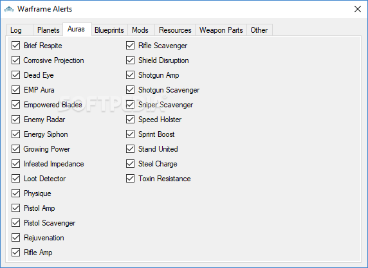This screenshot has height=268, width=368.
Task: Disable Energy Siphon alerts
Action: click(x=15, y=134)
